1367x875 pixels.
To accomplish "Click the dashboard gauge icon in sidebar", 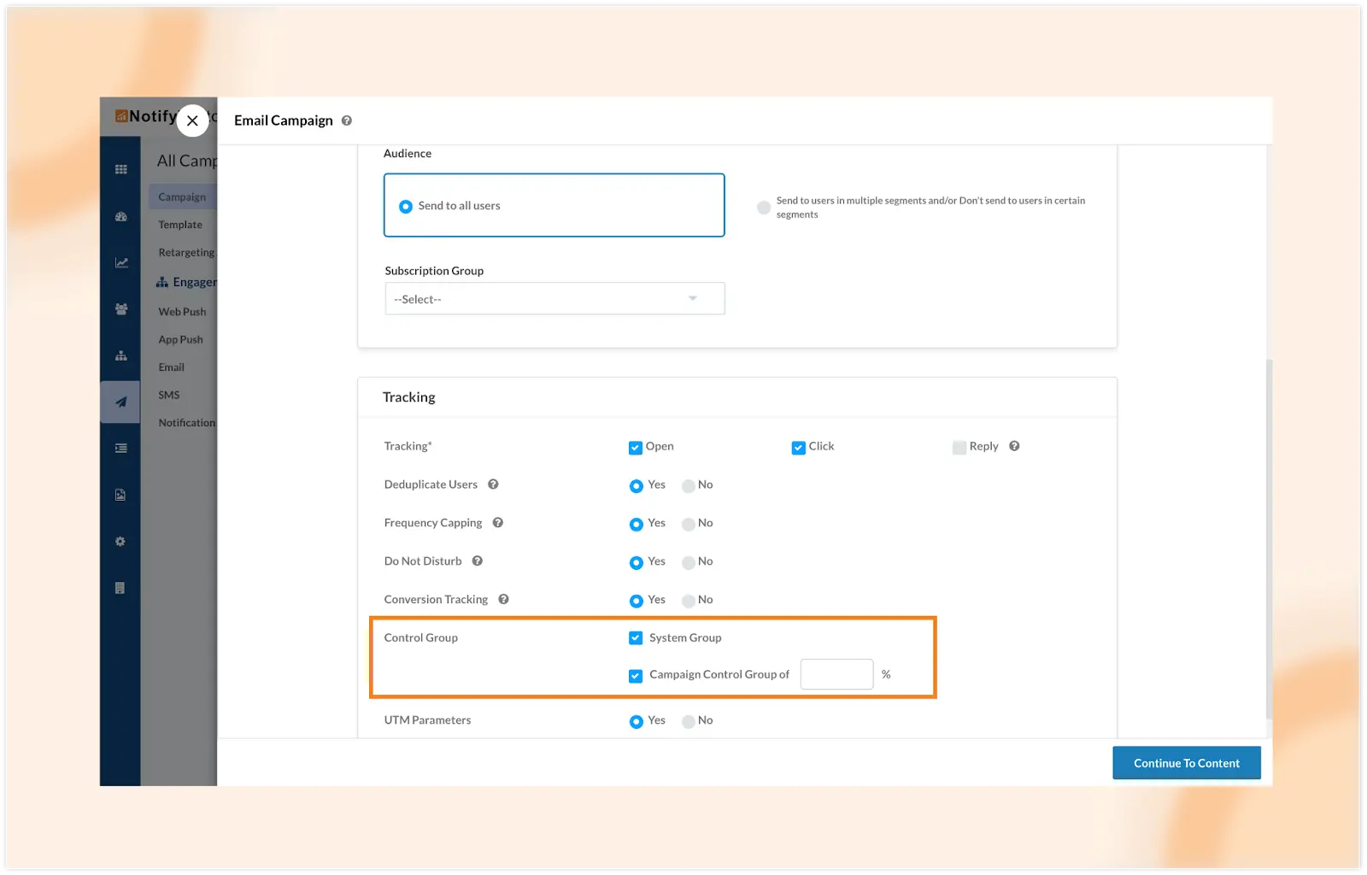I will pyautogui.click(x=120, y=217).
